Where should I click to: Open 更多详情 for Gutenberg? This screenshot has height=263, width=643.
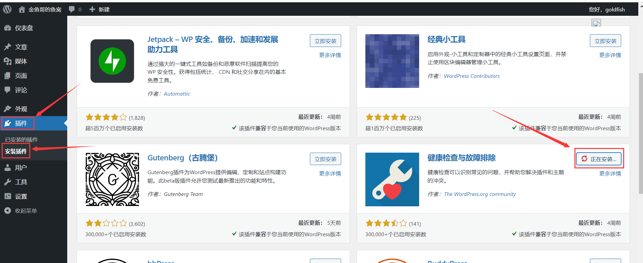pyautogui.click(x=330, y=173)
